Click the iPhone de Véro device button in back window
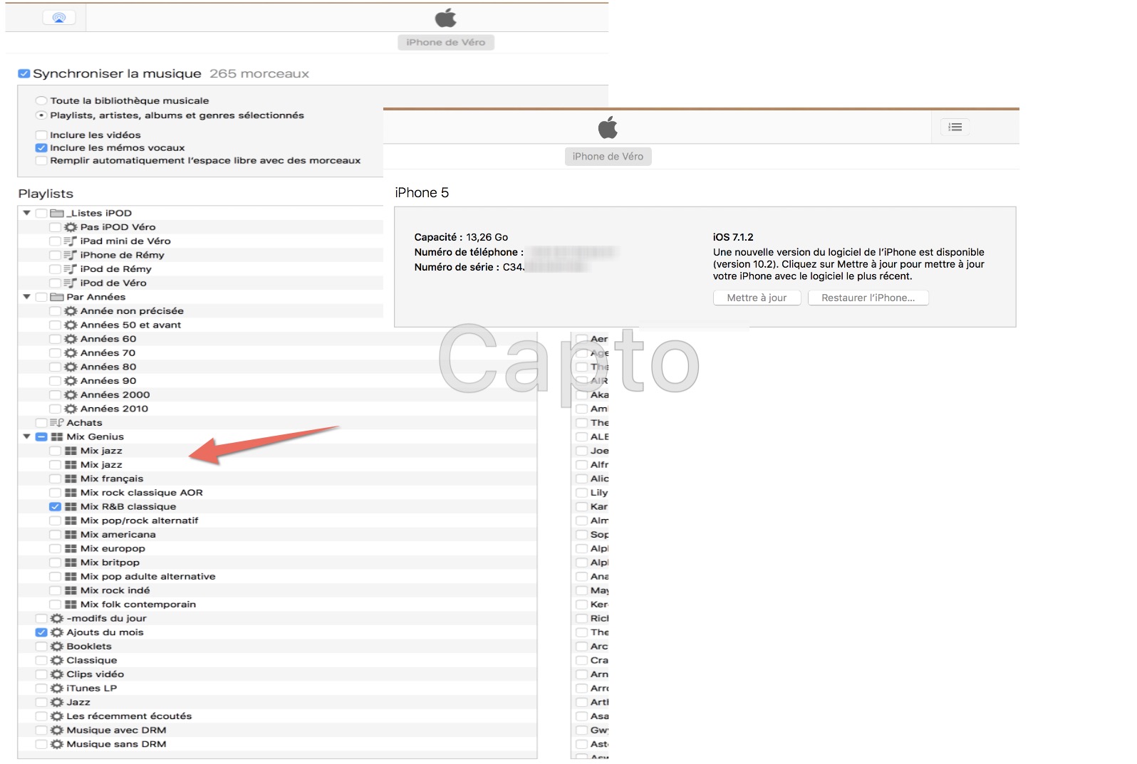This screenshot has width=1137, height=764. (x=446, y=42)
